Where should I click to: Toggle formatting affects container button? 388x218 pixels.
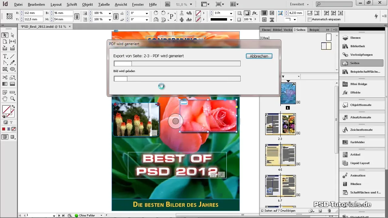[5, 122]
